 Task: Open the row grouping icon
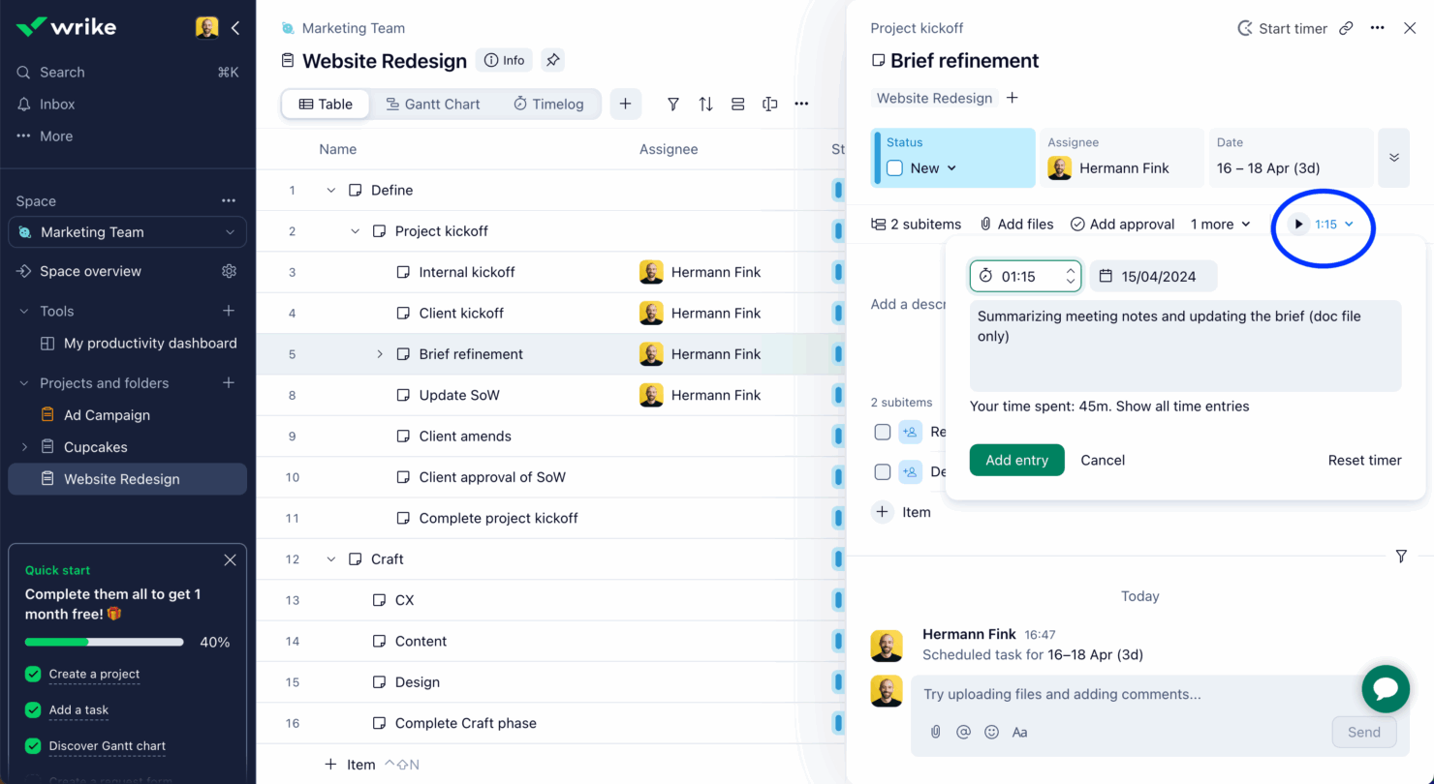coord(737,104)
